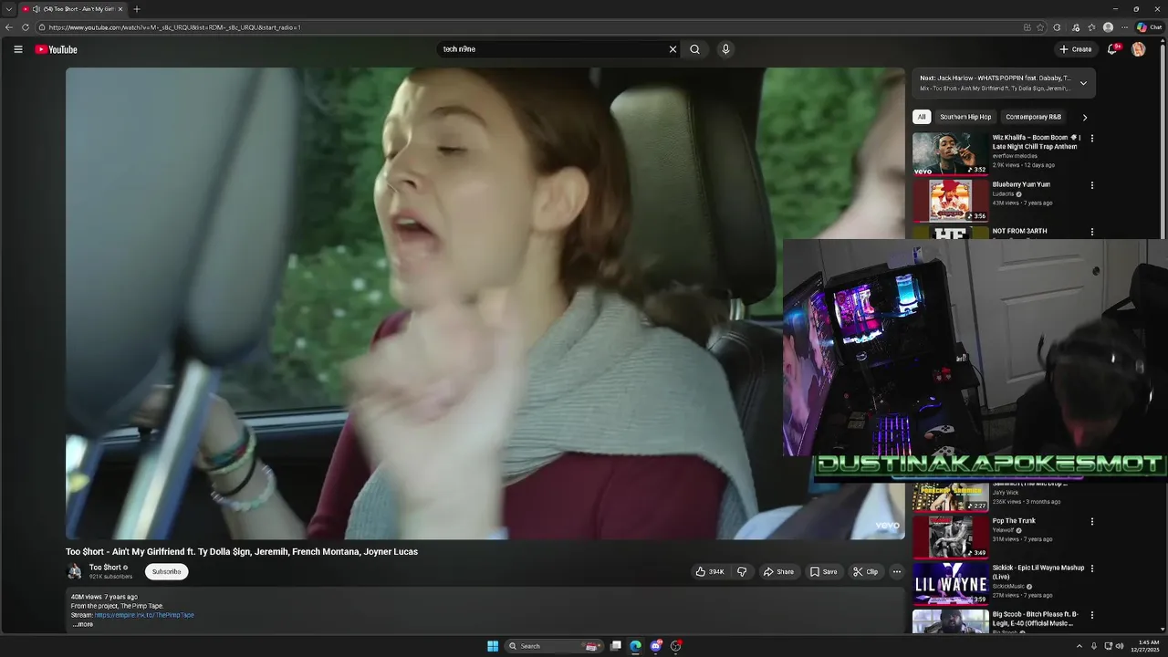Select the Southern Hip Hop chip
Image resolution: width=1168 pixels, height=657 pixels.
pyautogui.click(x=965, y=117)
